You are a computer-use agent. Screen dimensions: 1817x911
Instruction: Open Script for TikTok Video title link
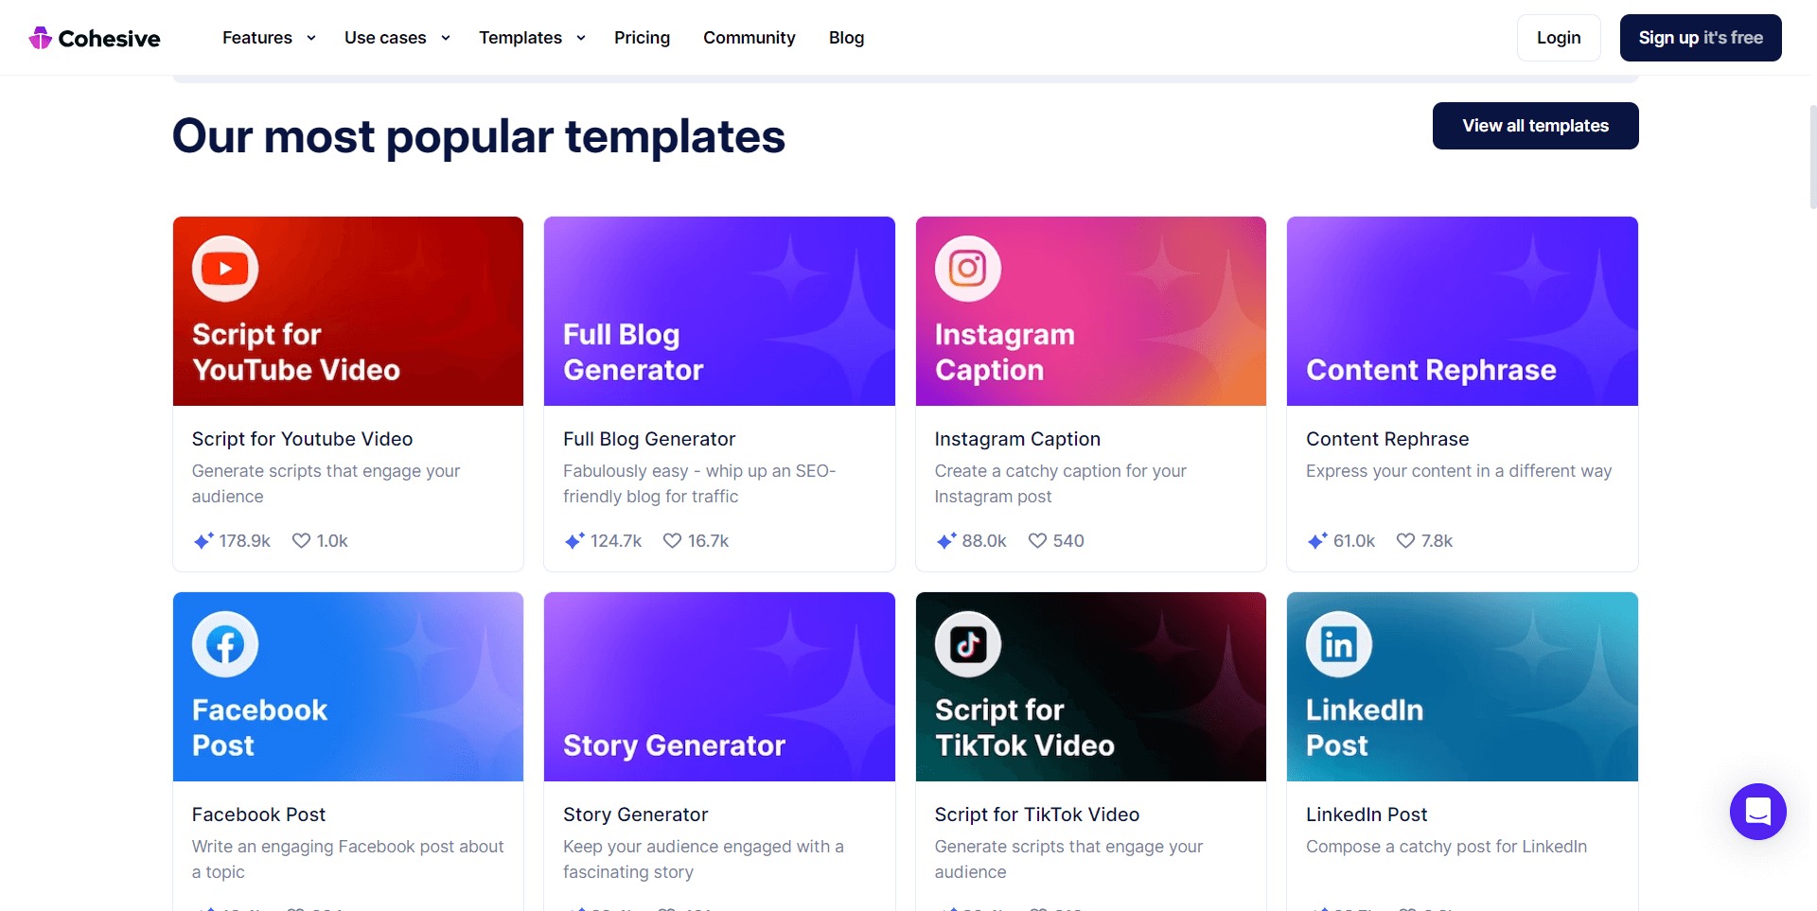pos(1037,815)
